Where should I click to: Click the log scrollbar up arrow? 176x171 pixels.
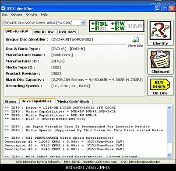pyautogui.click(x=169, y=108)
